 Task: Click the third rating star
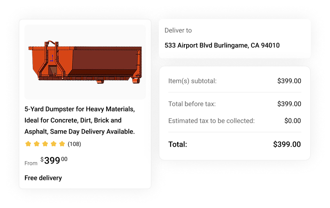click(45, 144)
